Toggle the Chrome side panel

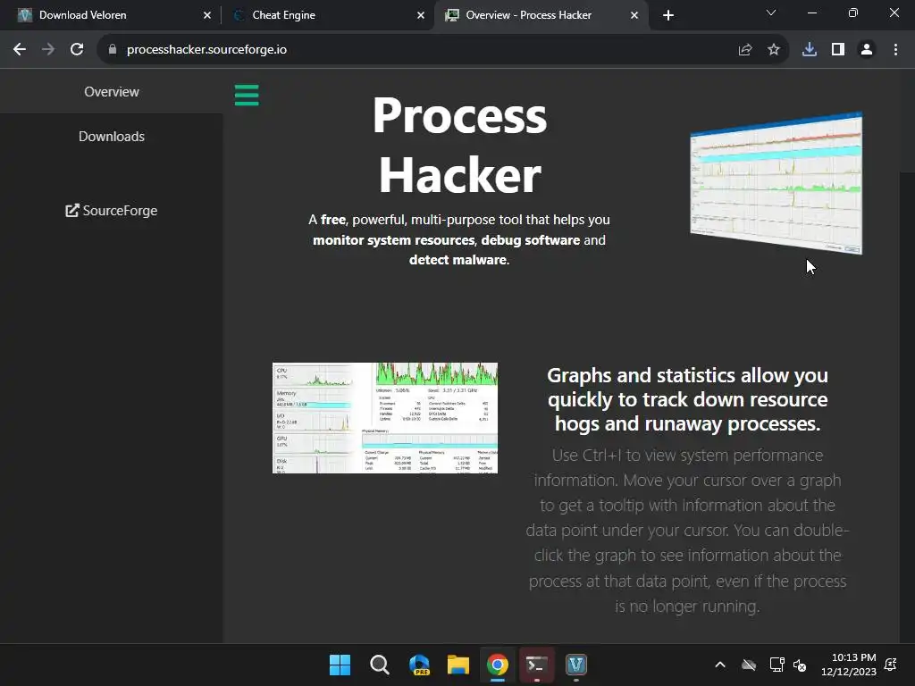(x=838, y=50)
